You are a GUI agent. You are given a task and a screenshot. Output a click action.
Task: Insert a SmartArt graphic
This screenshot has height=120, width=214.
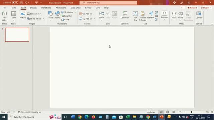(x=66, y=16)
